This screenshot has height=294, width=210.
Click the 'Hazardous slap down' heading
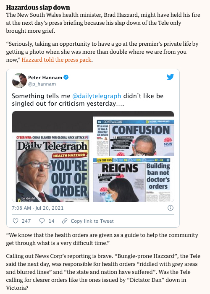[x=38, y=7]
